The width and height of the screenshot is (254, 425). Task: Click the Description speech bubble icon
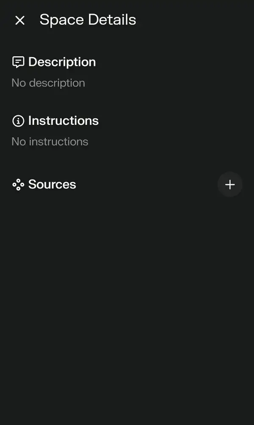point(18,62)
